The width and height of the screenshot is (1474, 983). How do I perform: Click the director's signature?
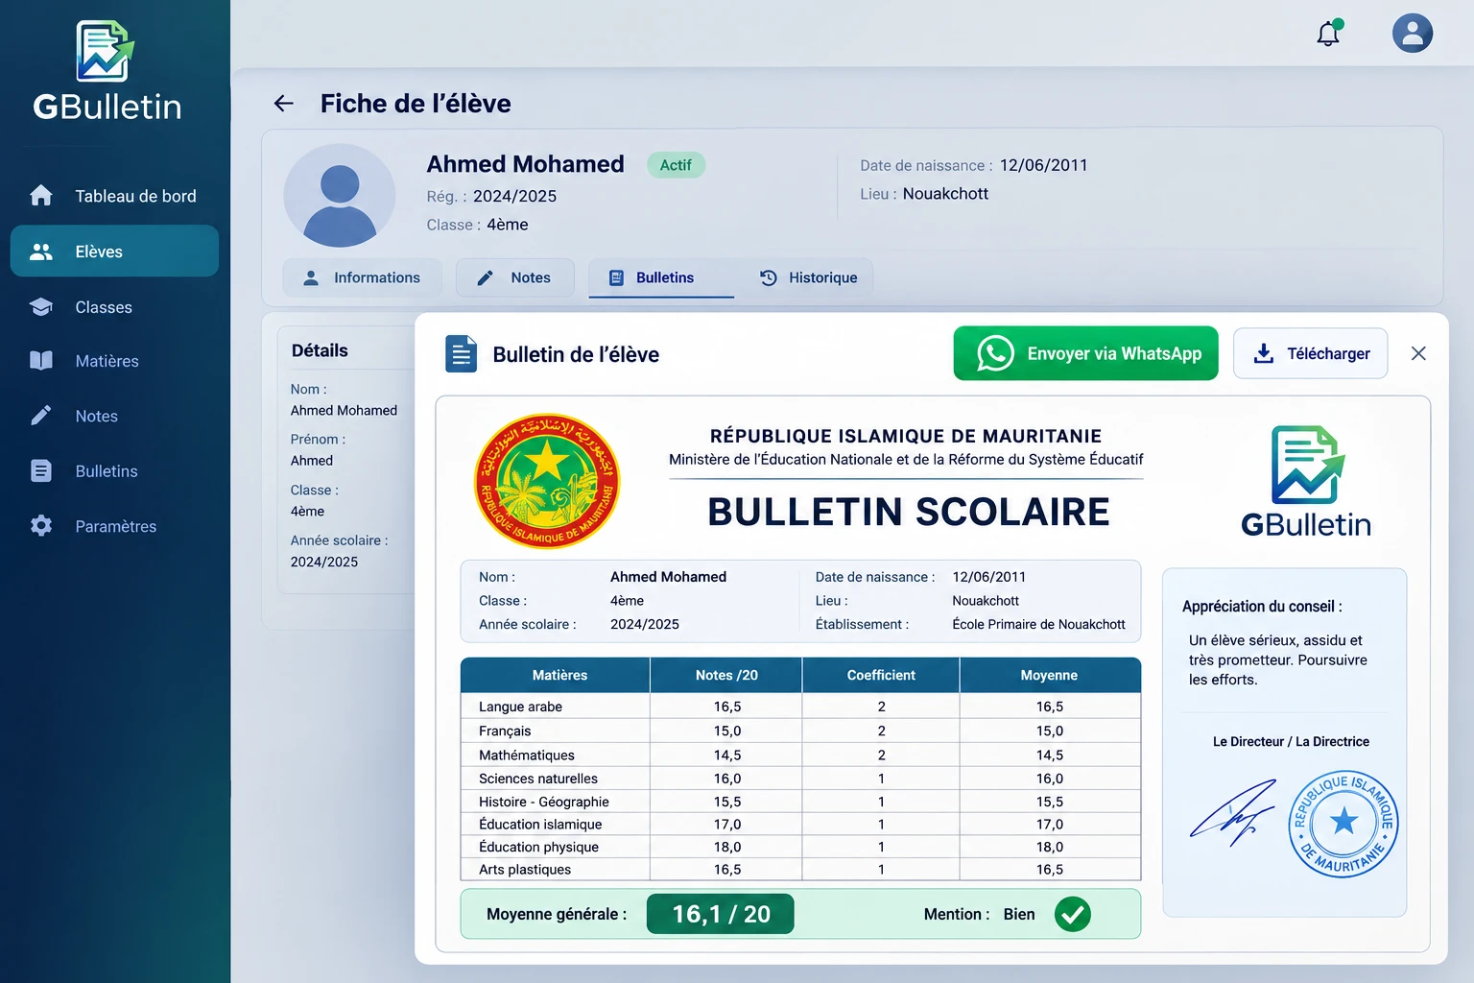pyautogui.click(x=1233, y=812)
